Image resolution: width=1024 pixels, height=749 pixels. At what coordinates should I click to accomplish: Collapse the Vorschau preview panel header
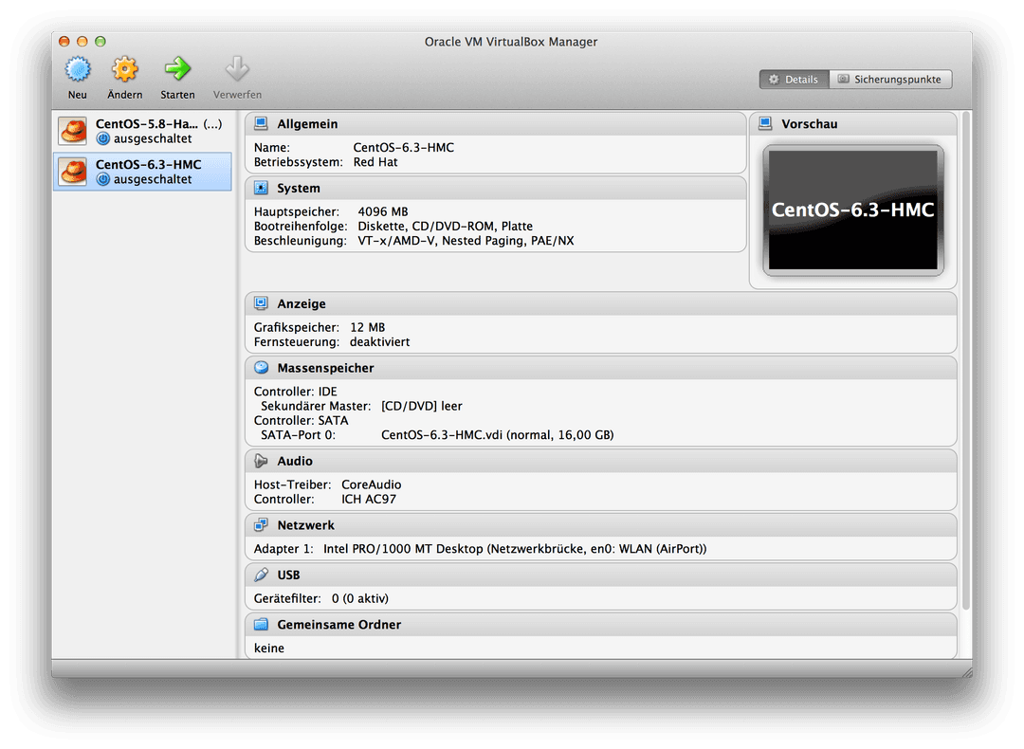[809, 124]
